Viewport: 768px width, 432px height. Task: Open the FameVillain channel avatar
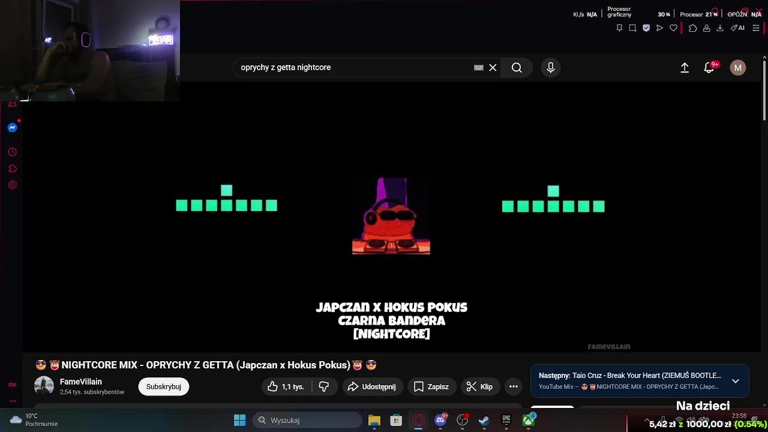(44, 386)
